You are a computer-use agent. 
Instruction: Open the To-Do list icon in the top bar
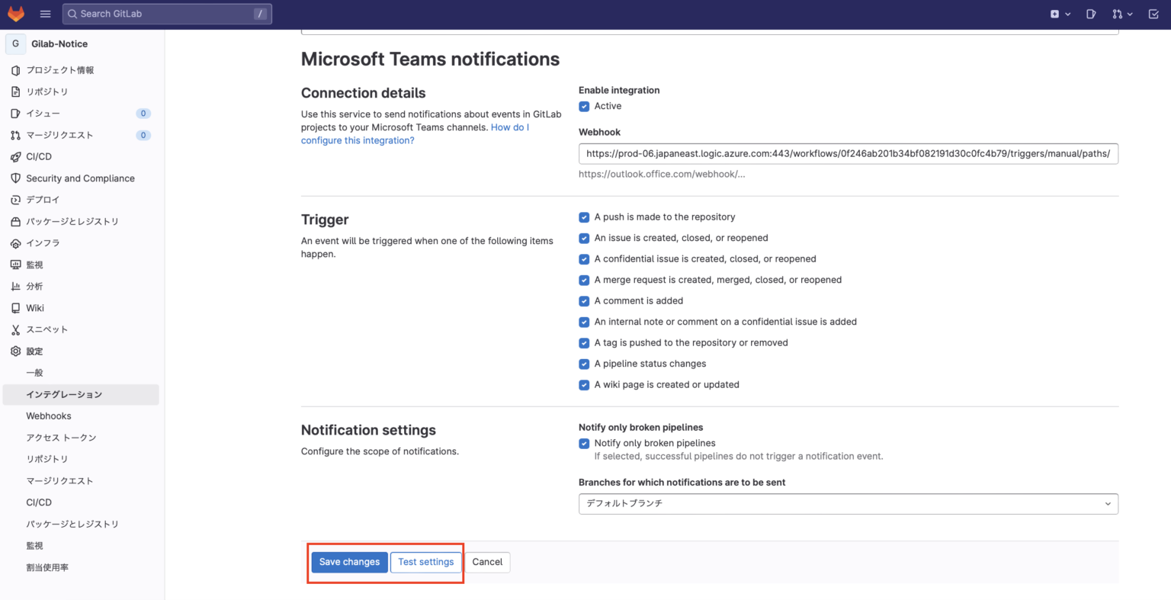(x=1153, y=13)
